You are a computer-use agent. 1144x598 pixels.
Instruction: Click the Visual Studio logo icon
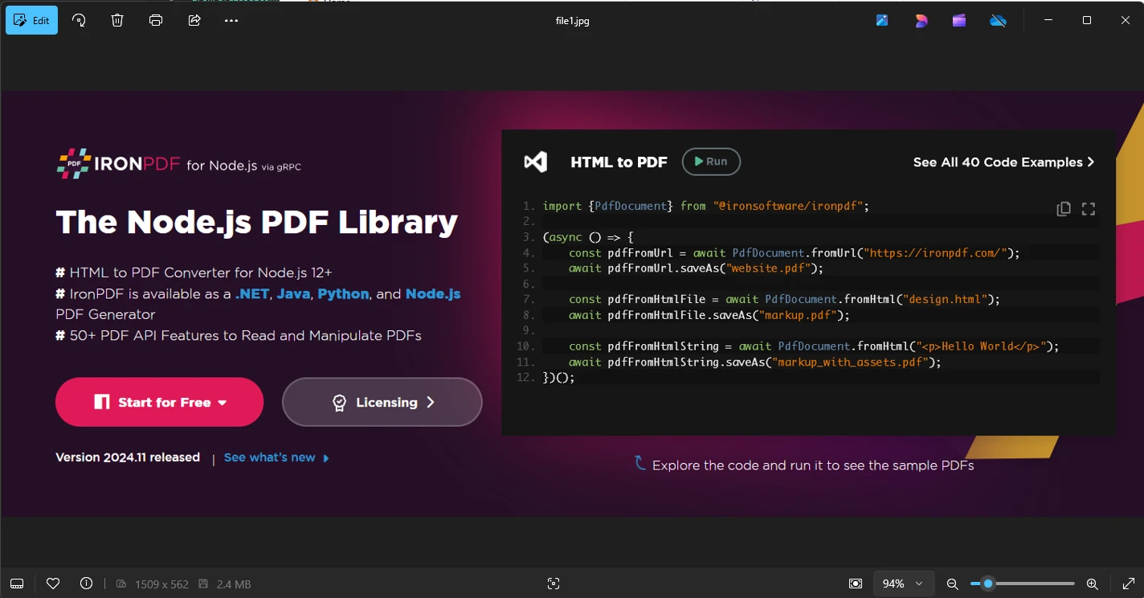tap(535, 162)
